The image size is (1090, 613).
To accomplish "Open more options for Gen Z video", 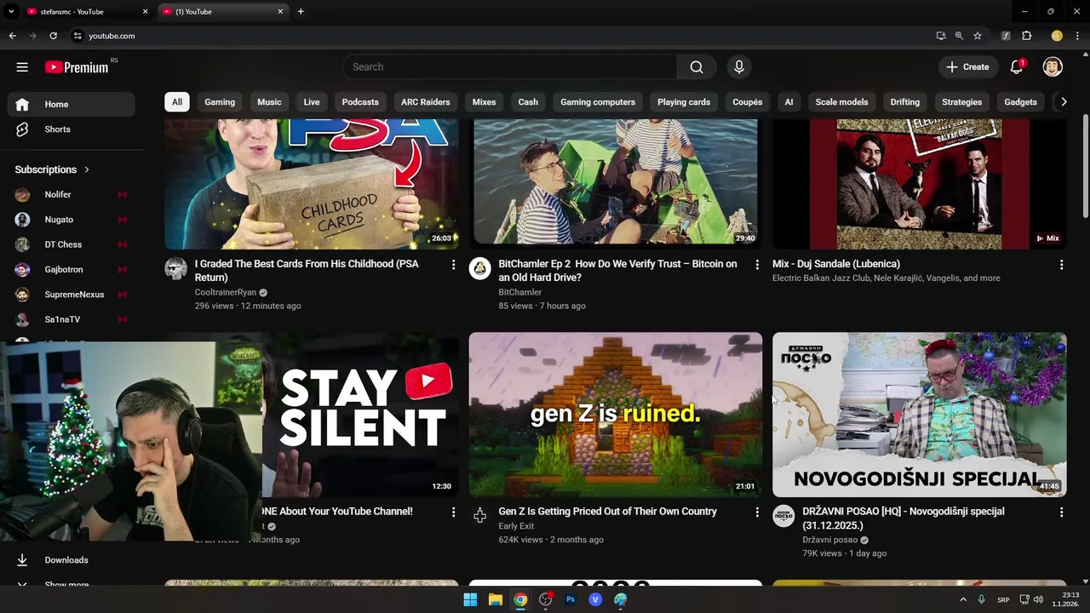I will tap(757, 513).
